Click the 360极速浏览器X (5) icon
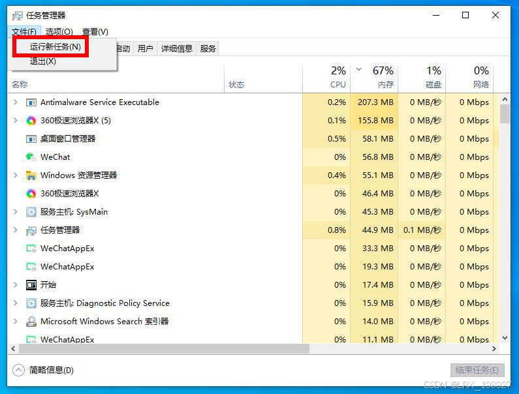 coord(31,121)
